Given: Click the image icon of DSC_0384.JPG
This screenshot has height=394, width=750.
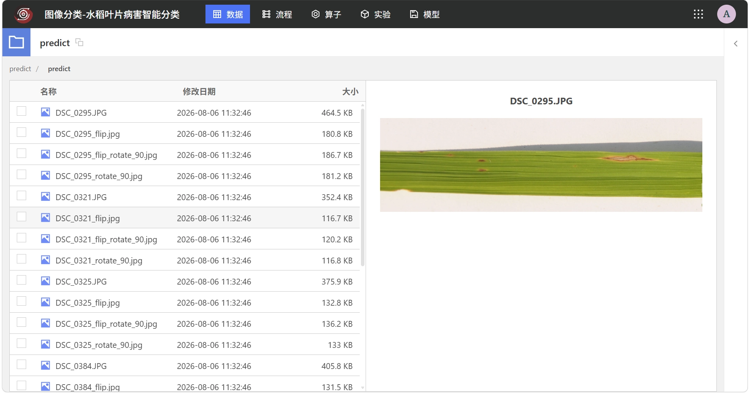Looking at the screenshot, I should 45,365.
